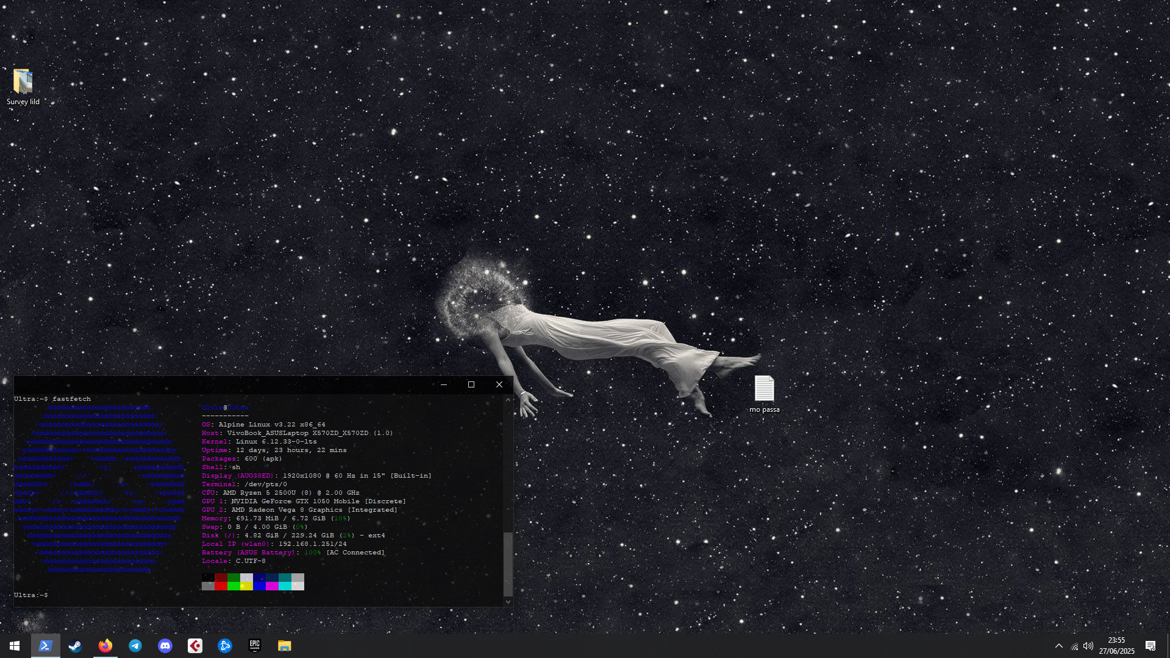This screenshot has width=1170, height=658.
Task: Click the 'OS: Alpine Linux v3.22 x86_64' line
Action: [x=263, y=425]
